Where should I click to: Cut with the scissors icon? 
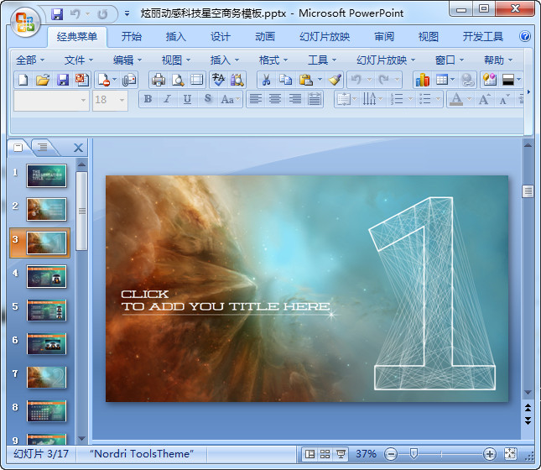(x=266, y=80)
